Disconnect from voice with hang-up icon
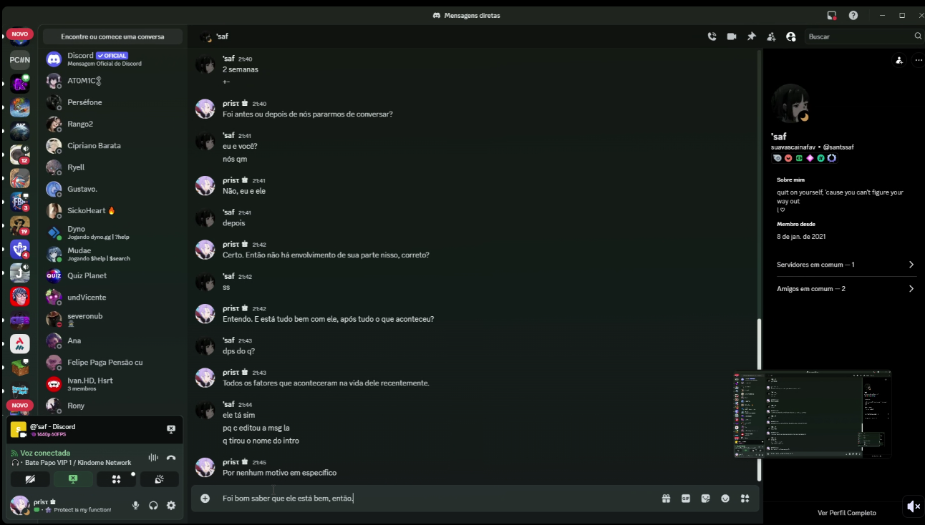 (x=171, y=458)
